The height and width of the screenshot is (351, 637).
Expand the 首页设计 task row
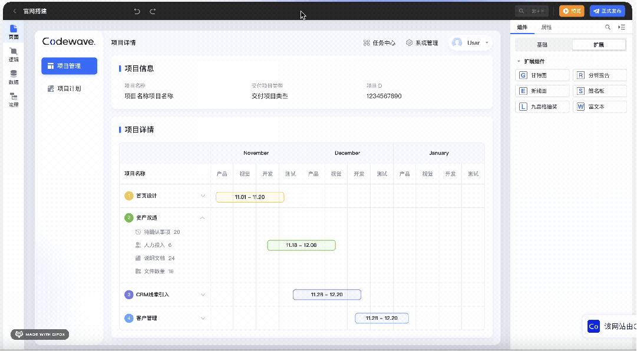203,195
